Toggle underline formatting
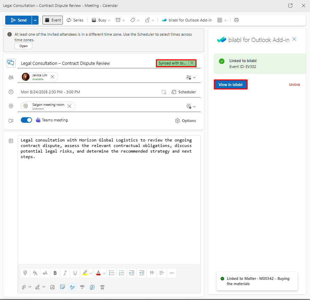The width and height of the screenshot is (310, 300). [x=75, y=273]
